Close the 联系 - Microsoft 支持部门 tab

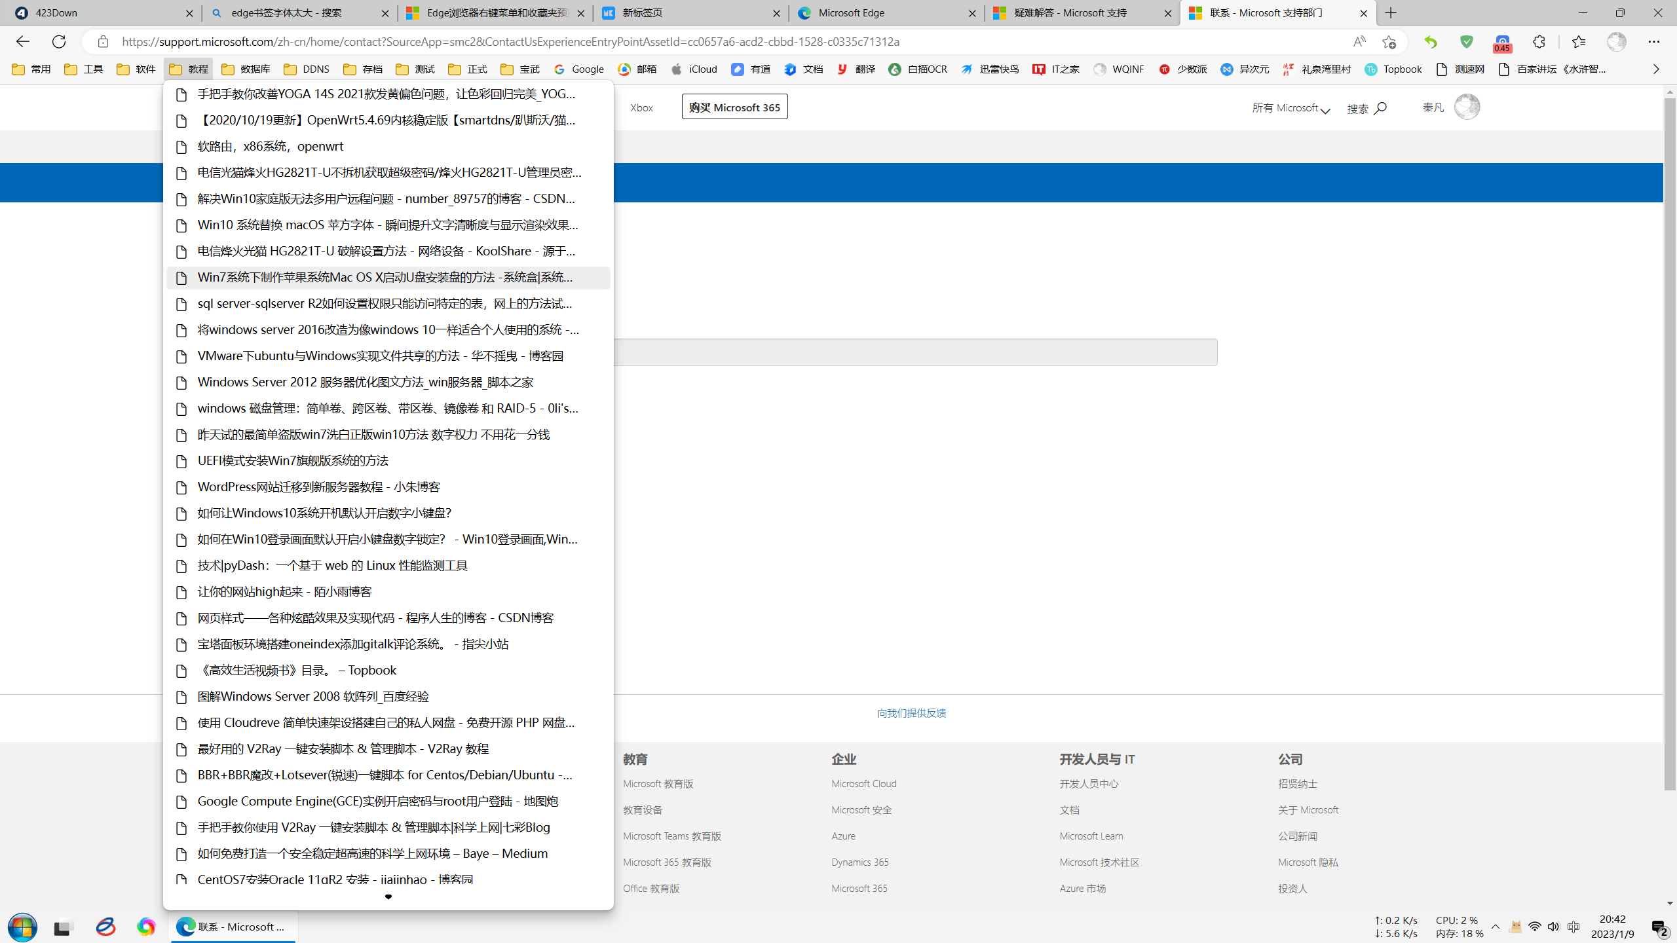(1363, 13)
